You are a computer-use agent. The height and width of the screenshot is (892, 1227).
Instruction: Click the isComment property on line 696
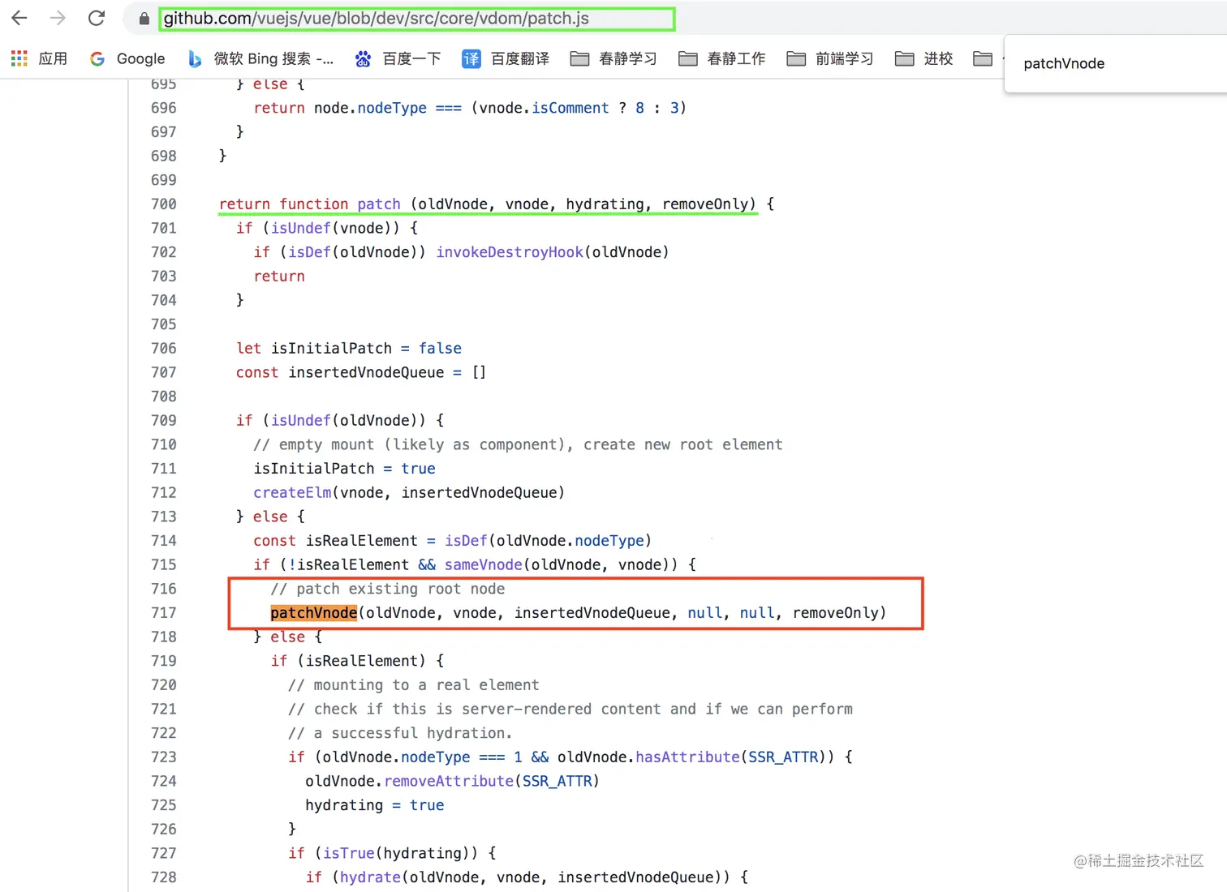click(570, 109)
